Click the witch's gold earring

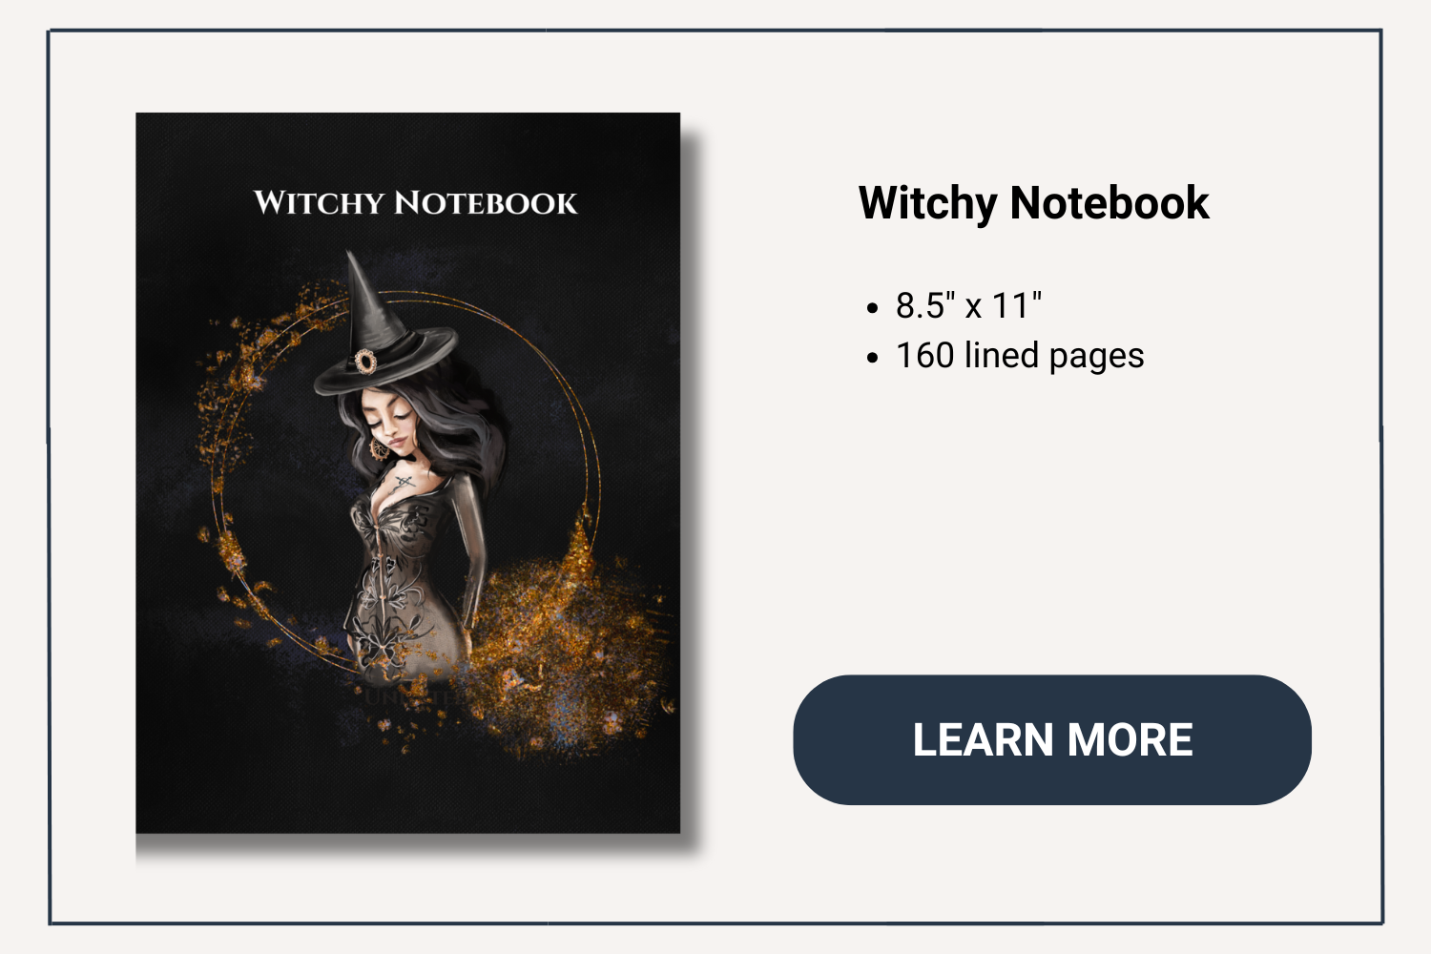click(380, 448)
